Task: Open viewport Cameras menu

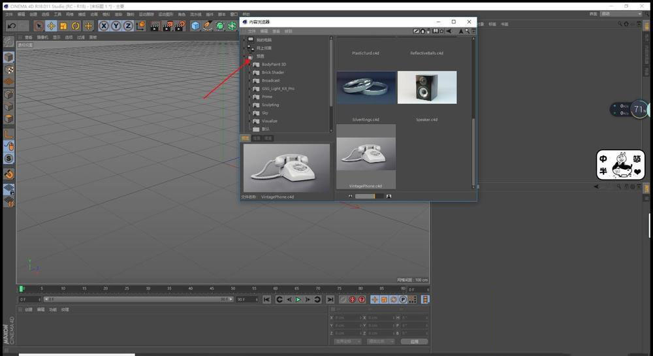Action: coord(42,37)
